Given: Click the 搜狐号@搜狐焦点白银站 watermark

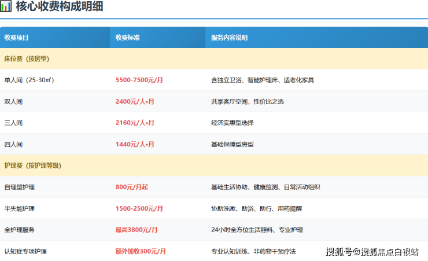Looking at the screenshot, I should [372, 252].
